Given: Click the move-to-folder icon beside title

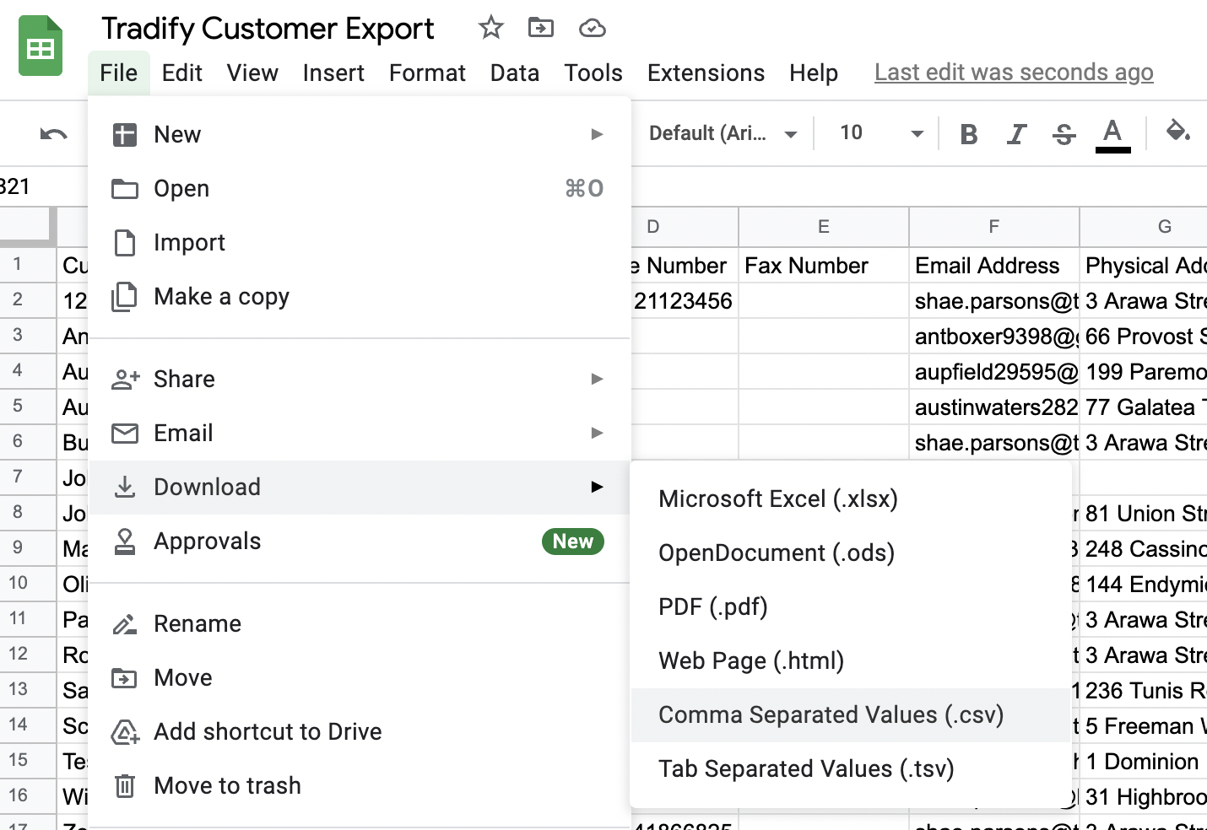Looking at the screenshot, I should pos(541,28).
